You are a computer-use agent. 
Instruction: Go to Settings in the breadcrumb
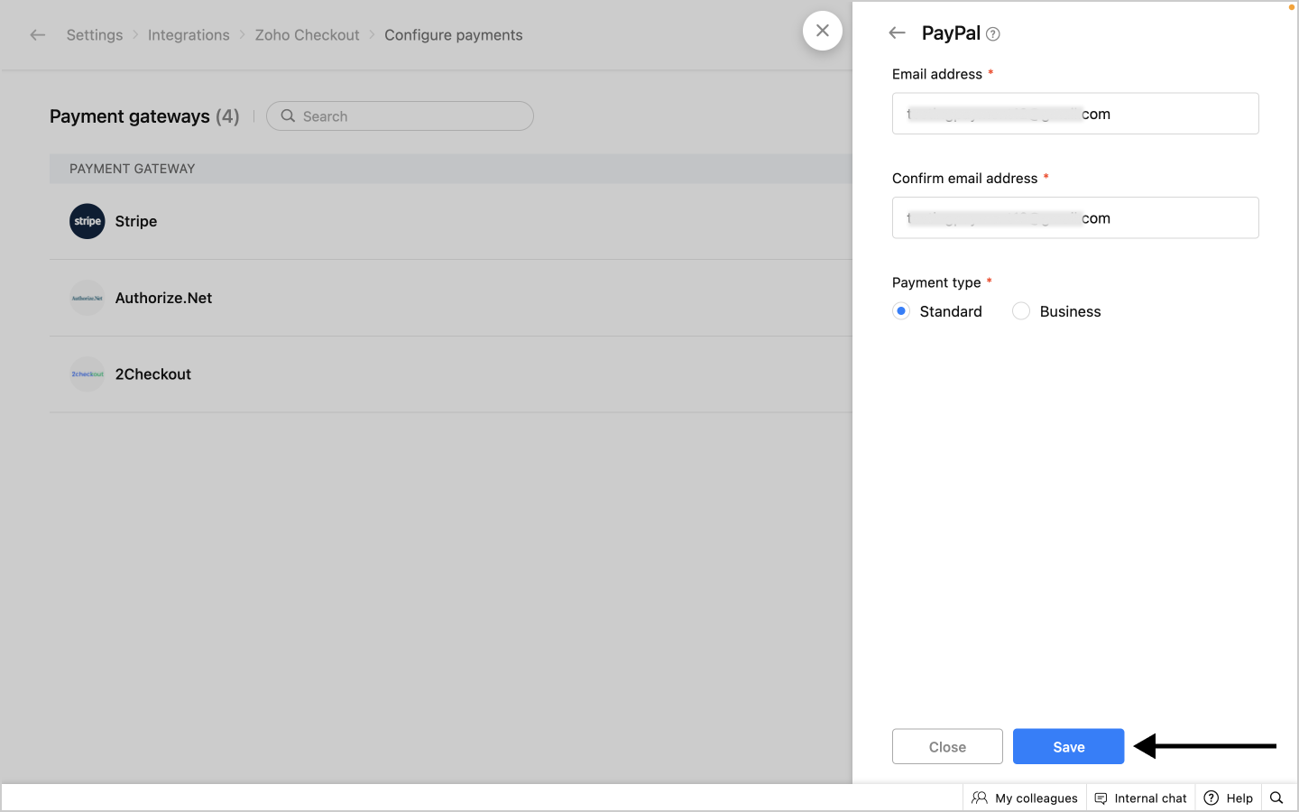(x=95, y=35)
